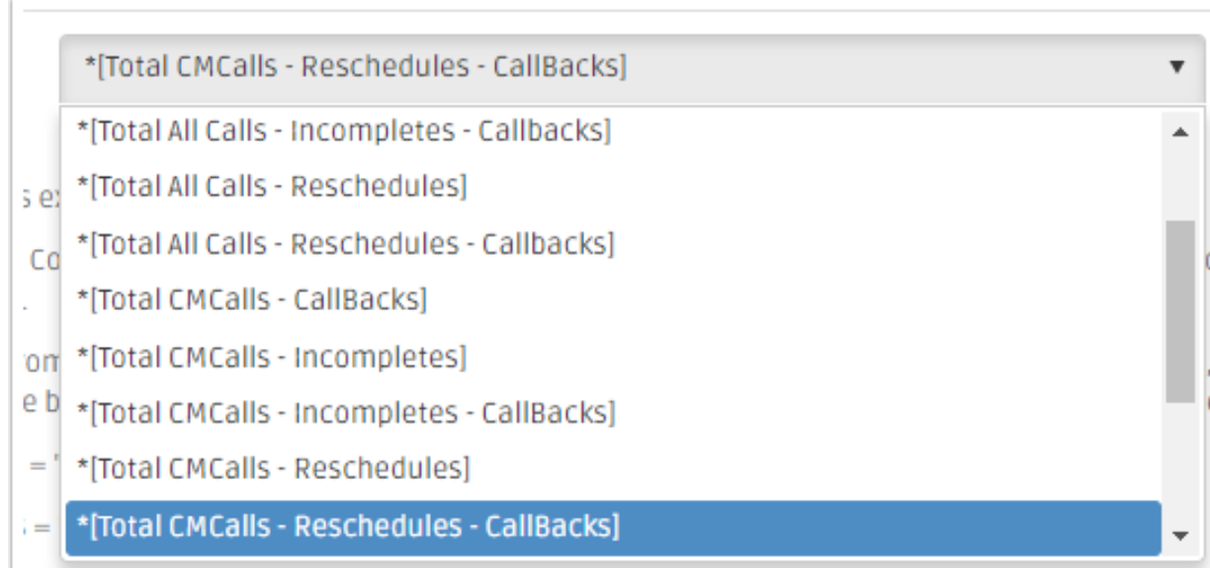The width and height of the screenshot is (1210, 568).
Task: Click the list scrollbar thumb
Action: pyautogui.click(x=1179, y=310)
